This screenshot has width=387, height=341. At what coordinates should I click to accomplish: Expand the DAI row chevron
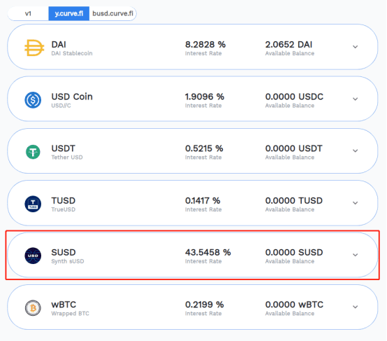point(355,47)
